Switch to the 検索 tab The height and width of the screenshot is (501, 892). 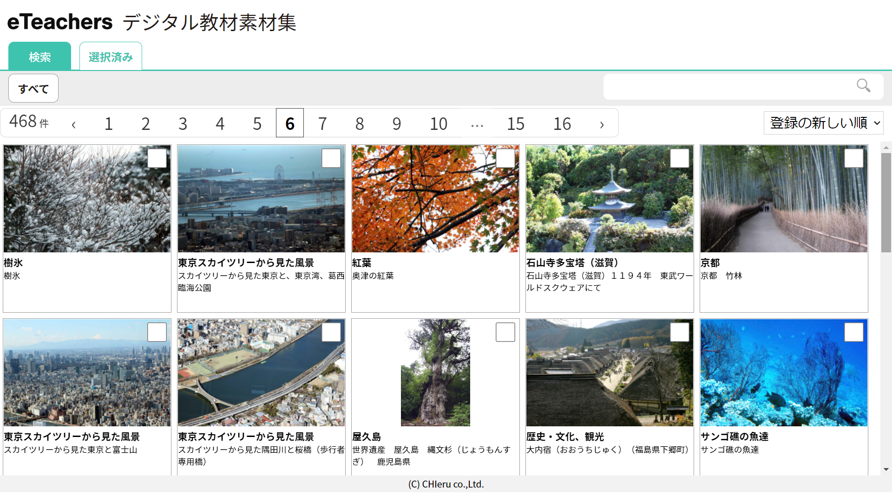click(x=39, y=57)
